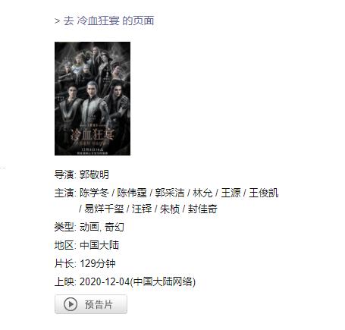
Task: Click the 冷血狂宴 movie poster thumbnail
Action: tap(93, 99)
